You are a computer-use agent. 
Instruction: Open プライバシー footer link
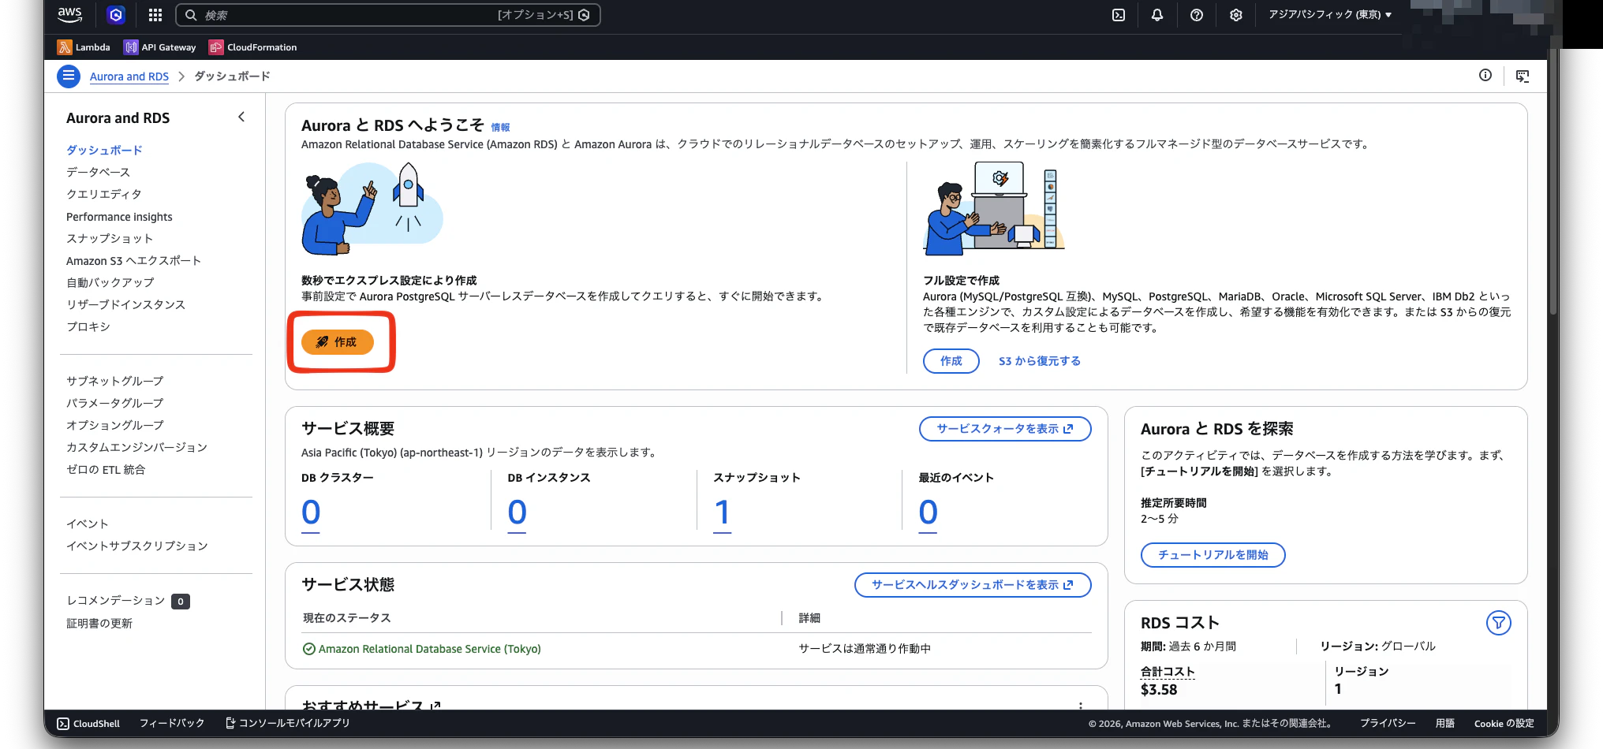pyautogui.click(x=1388, y=723)
